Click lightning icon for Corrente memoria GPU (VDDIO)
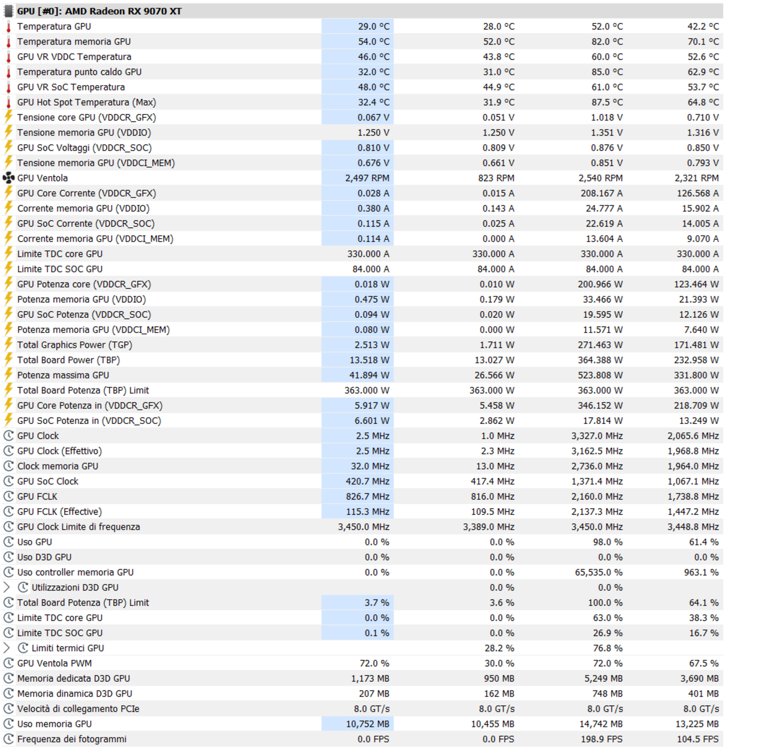 [8, 208]
